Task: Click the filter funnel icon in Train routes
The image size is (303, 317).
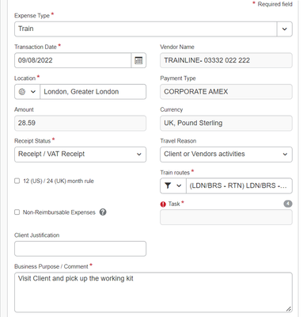Action: click(x=168, y=185)
